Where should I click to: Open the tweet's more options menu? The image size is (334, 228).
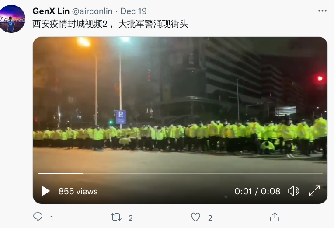[x=322, y=11]
